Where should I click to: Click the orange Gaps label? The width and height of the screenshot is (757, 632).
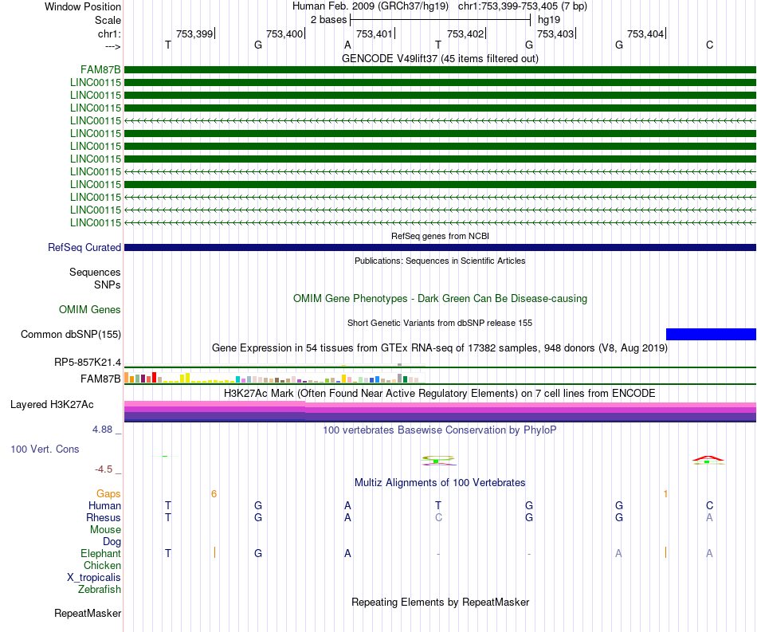(x=108, y=493)
